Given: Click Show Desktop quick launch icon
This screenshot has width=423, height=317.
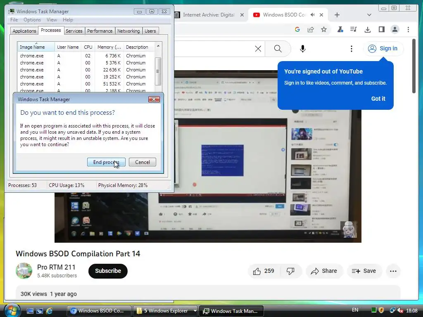Looking at the screenshot, I should 30,311.
